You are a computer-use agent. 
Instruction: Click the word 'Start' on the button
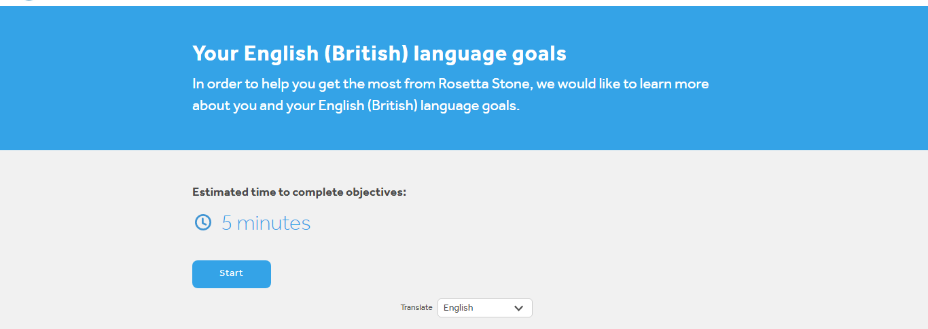[x=231, y=273]
